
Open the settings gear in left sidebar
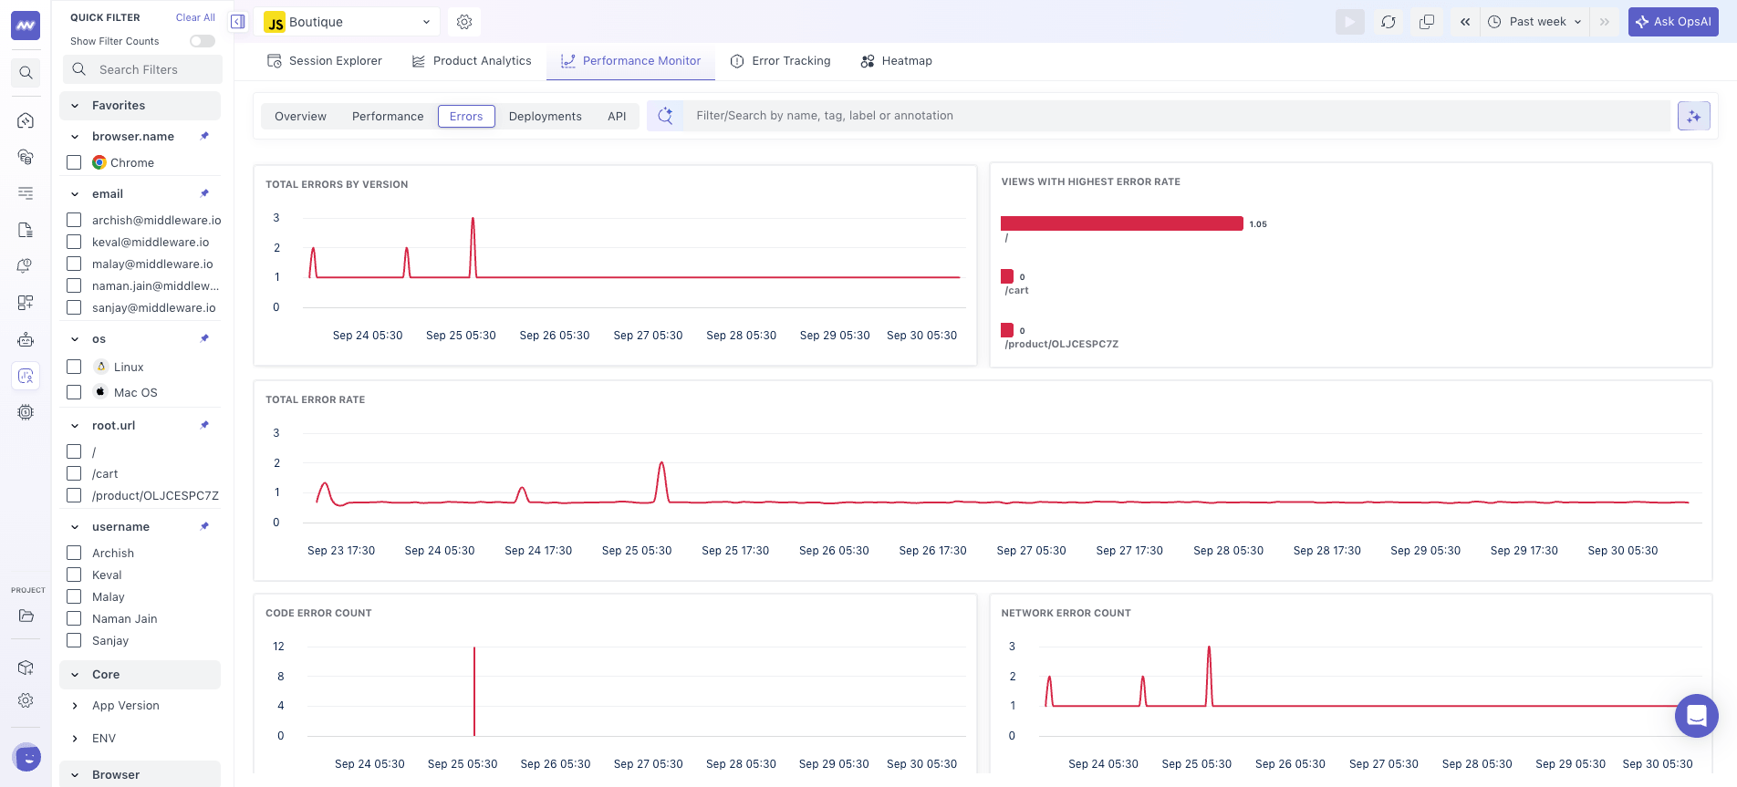26,700
